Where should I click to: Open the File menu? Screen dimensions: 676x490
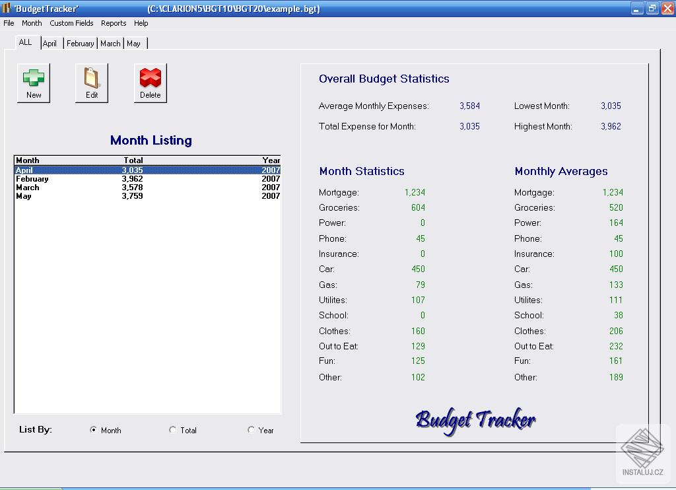click(x=9, y=23)
